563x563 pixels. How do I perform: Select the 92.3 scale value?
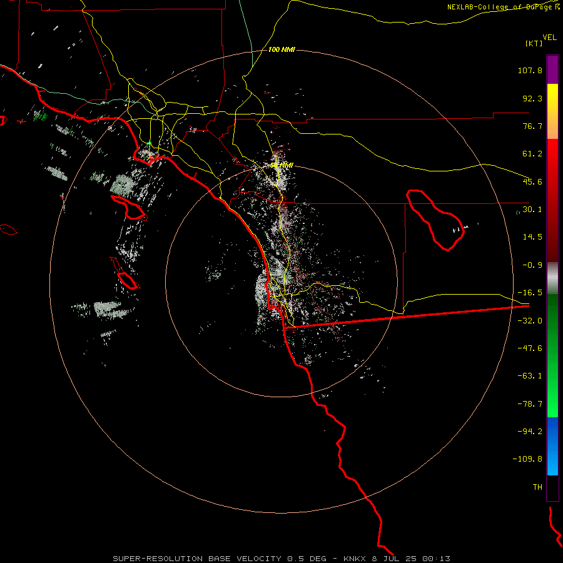(532, 98)
